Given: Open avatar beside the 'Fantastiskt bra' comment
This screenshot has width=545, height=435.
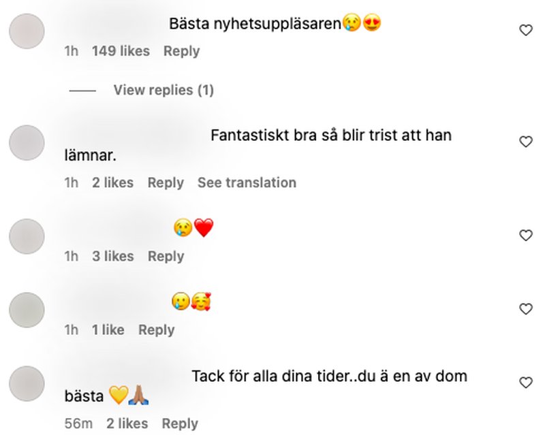Looking at the screenshot, I should tap(27, 143).
